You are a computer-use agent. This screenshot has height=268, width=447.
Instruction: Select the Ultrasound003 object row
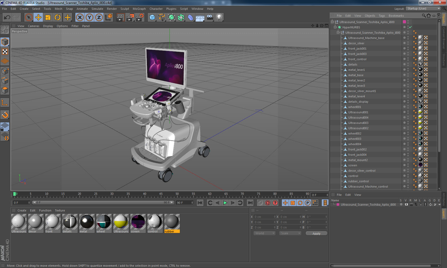coord(358,123)
